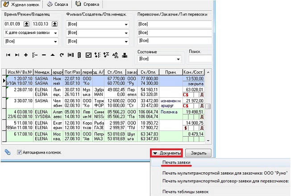Screen dimensions: 291x196
Task: Click table scrollbar up arrow
Action: 208,72
